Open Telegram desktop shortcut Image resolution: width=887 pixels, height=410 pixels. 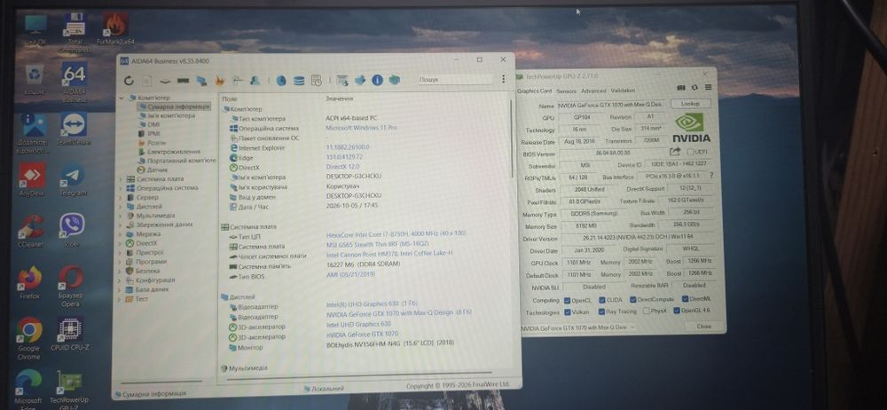point(73,180)
